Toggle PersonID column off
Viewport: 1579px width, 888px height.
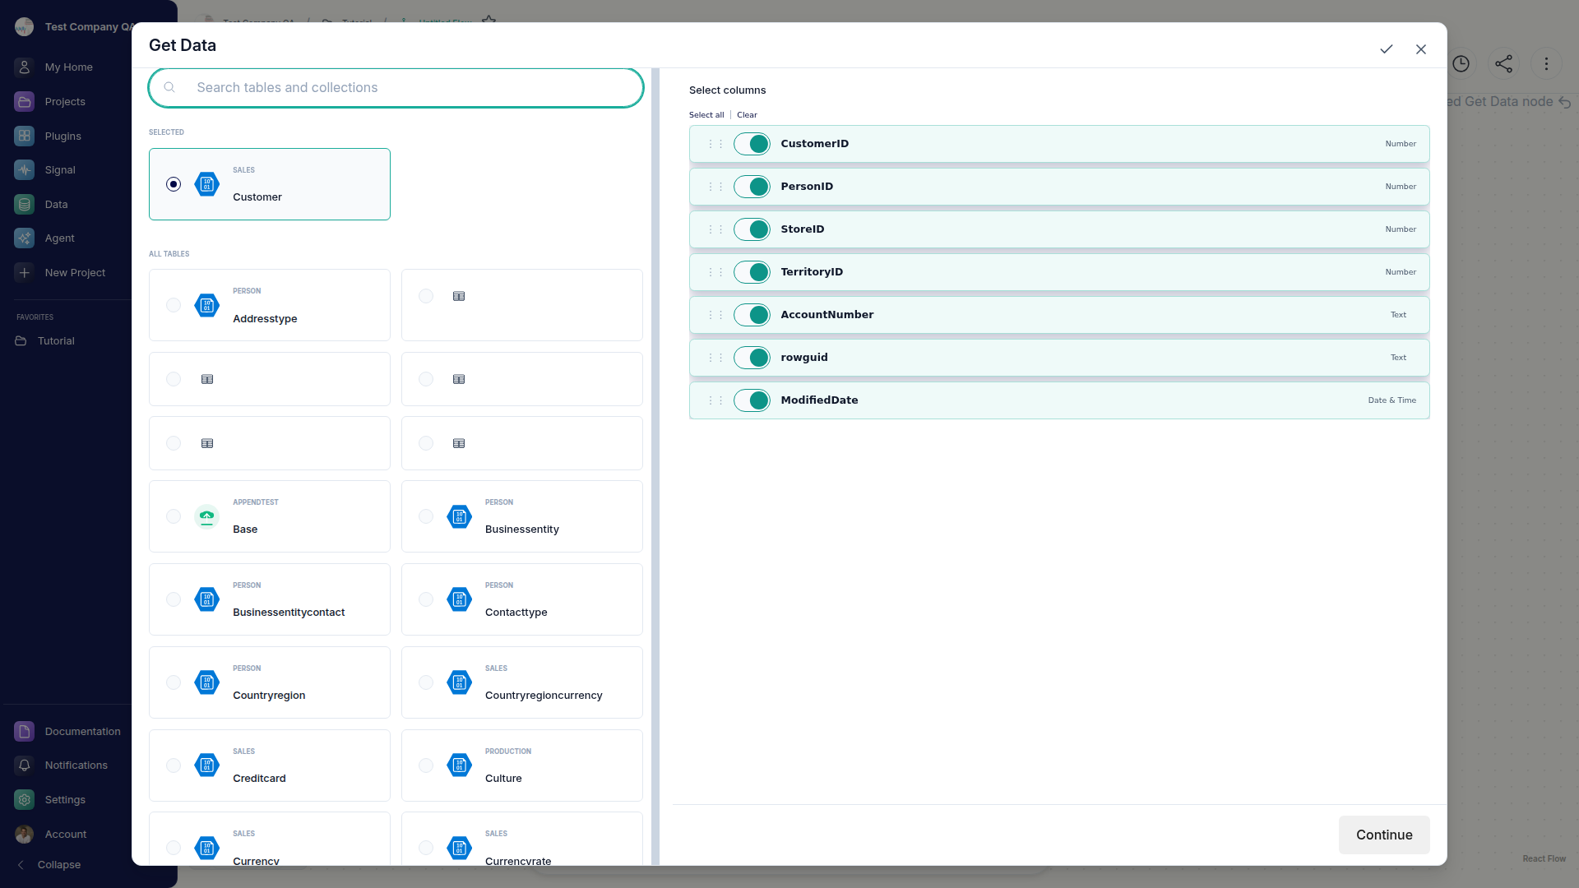click(752, 187)
